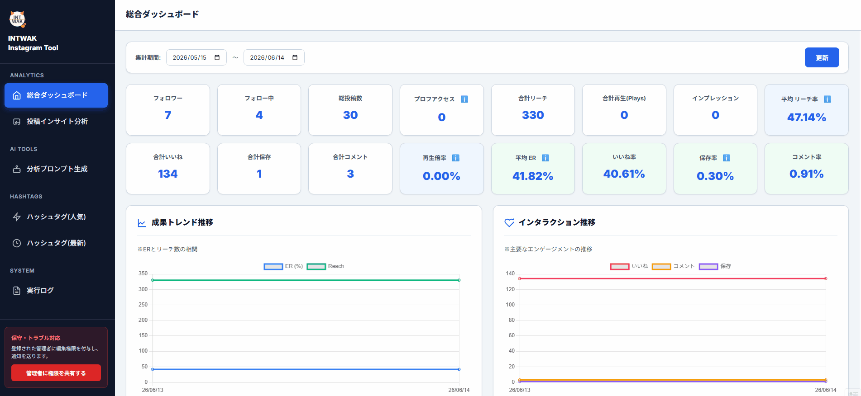The width and height of the screenshot is (861, 396).
Task: Toggle the ER (%) legend series
Action: [283, 266]
